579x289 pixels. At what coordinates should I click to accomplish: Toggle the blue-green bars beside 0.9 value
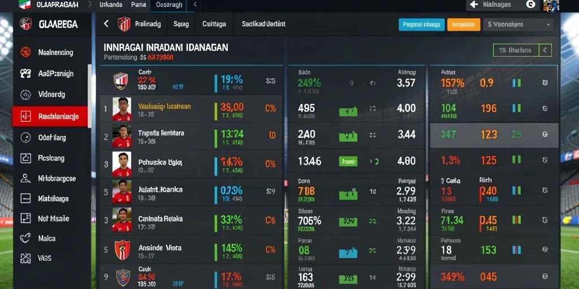coord(517,83)
